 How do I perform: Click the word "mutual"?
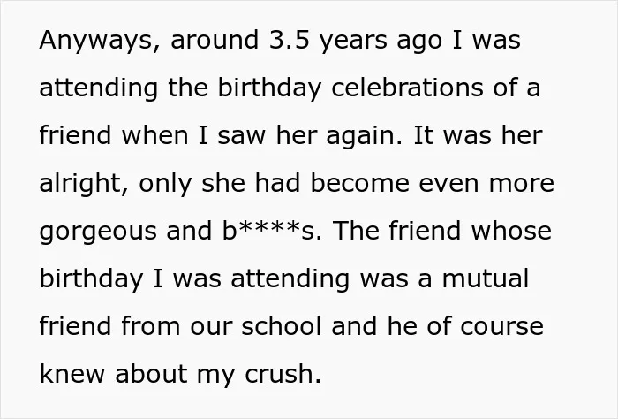click(486, 278)
